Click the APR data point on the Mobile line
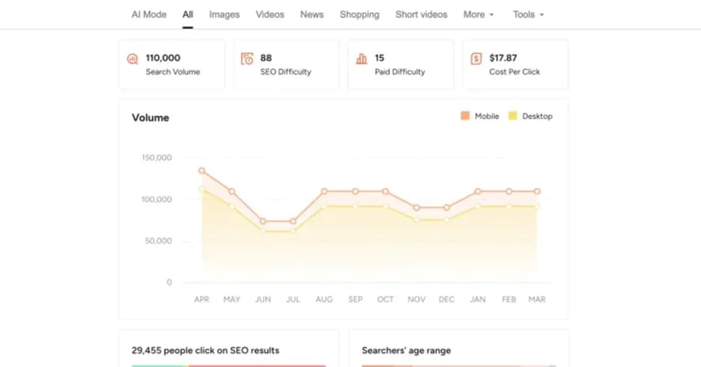The height and width of the screenshot is (367, 701). (x=202, y=171)
